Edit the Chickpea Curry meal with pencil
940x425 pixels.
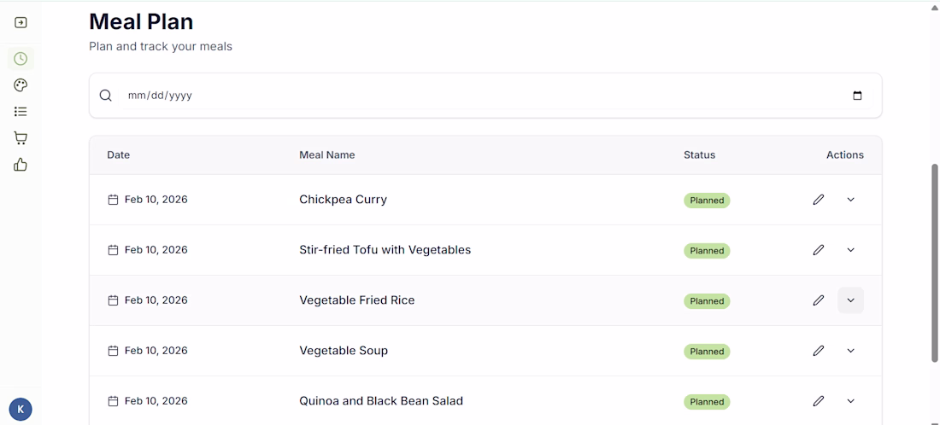819,200
